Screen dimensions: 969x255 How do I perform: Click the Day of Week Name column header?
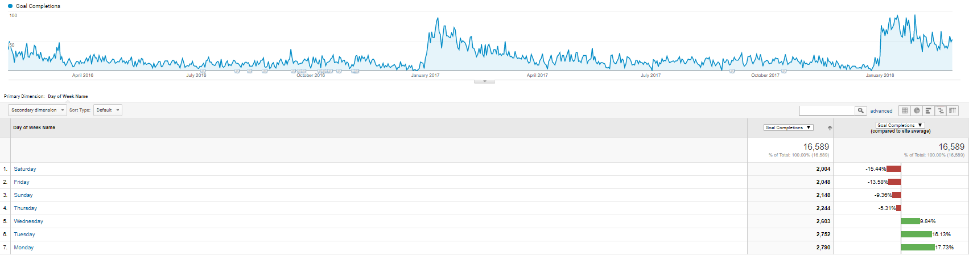pyautogui.click(x=34, y=127)
